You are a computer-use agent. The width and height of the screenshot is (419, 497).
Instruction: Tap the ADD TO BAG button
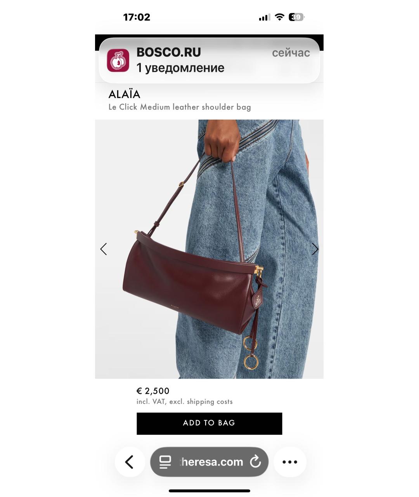coord(209,423)
